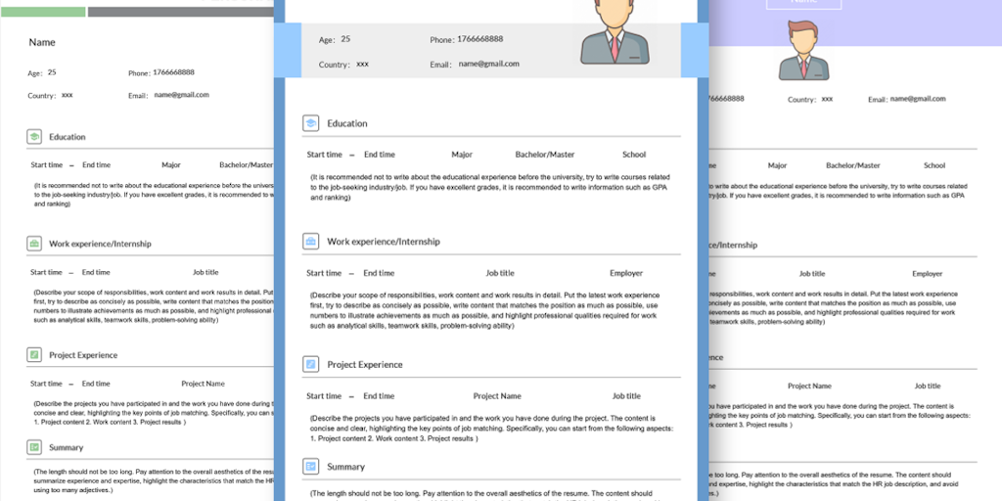Image resolution: width=1002 pixels, height=501 pixels.
Task: Click the Name heading in the green template
Action: pyautogui.click(x=42, y=42)
